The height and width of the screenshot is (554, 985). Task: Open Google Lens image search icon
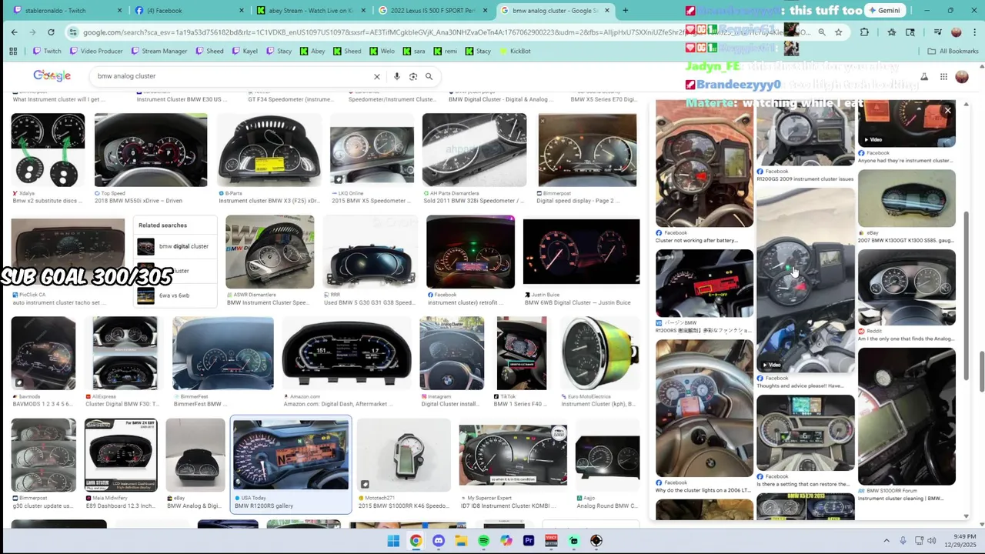click(413, 76)
